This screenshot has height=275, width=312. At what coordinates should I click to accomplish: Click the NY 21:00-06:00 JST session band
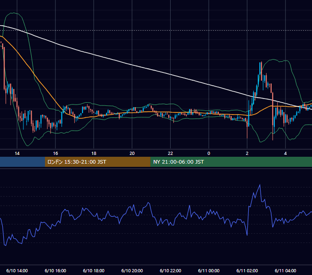[231, 162]
